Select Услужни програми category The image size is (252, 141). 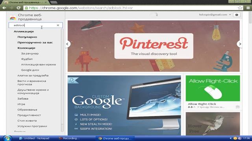[32, 126]
